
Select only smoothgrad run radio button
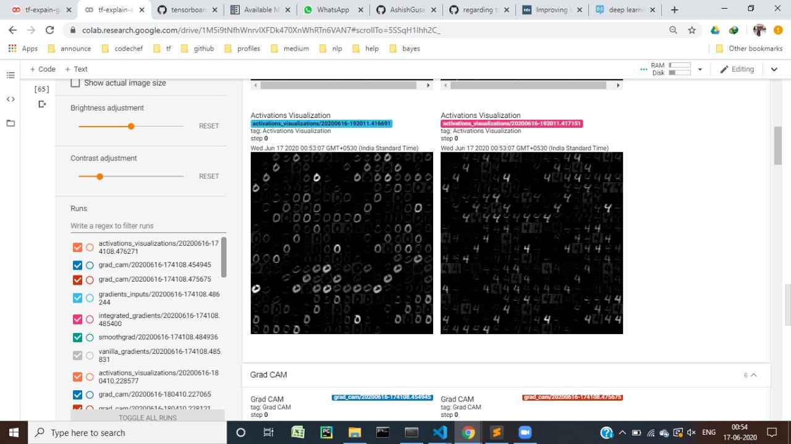point(90,337)
